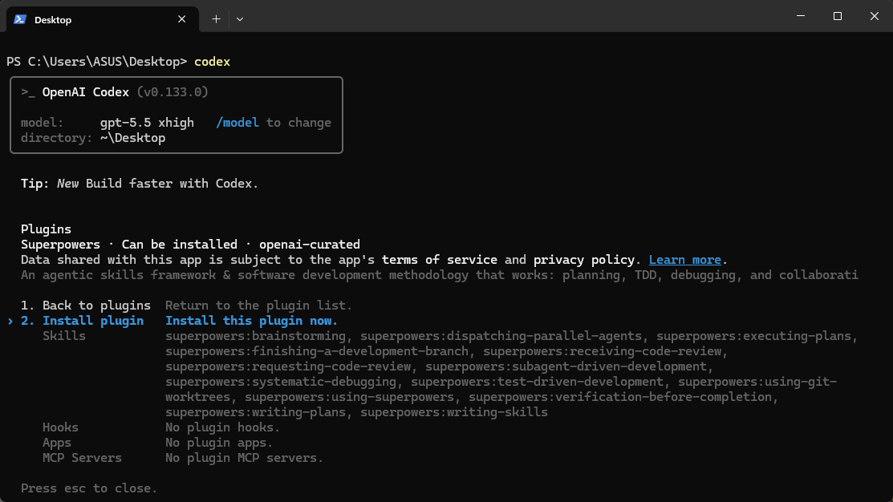Close the terminal window
The width and height of the screenshot is (893, 502).
[x=875, y=16]
